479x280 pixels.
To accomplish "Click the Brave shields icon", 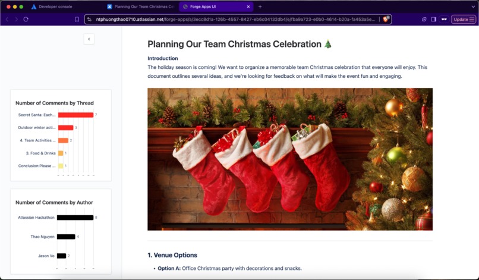I will (386, 19).
